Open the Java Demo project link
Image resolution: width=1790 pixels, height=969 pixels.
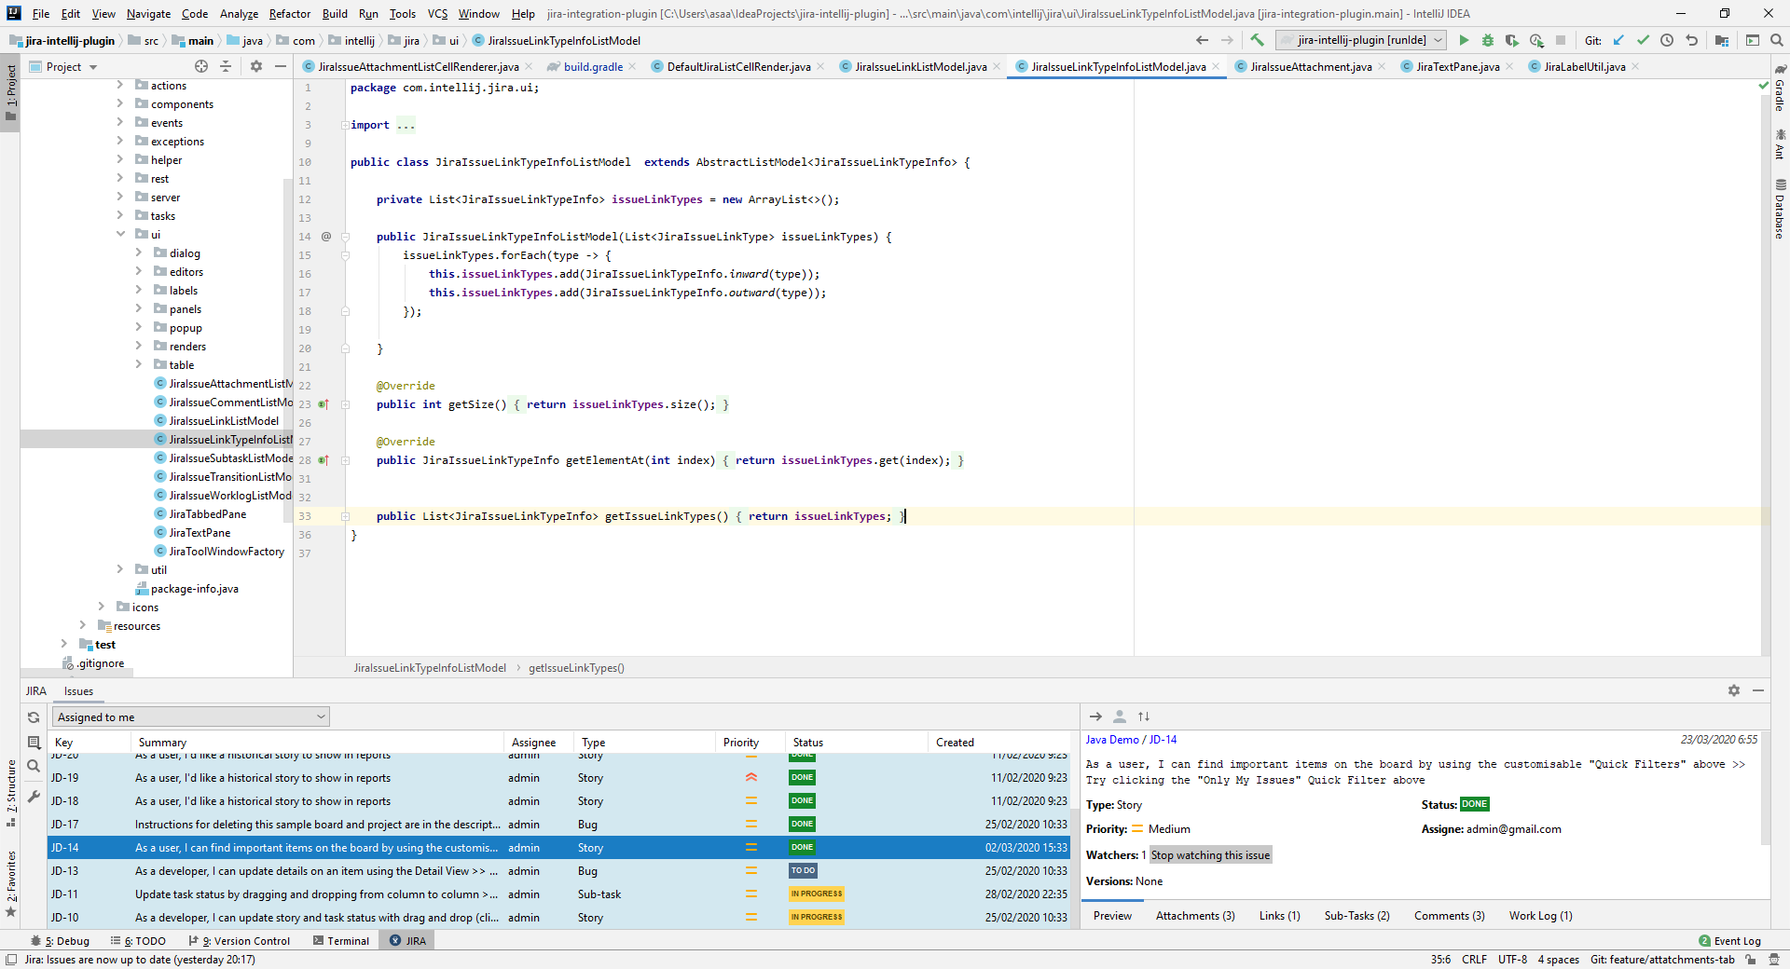coord(1112,740)
